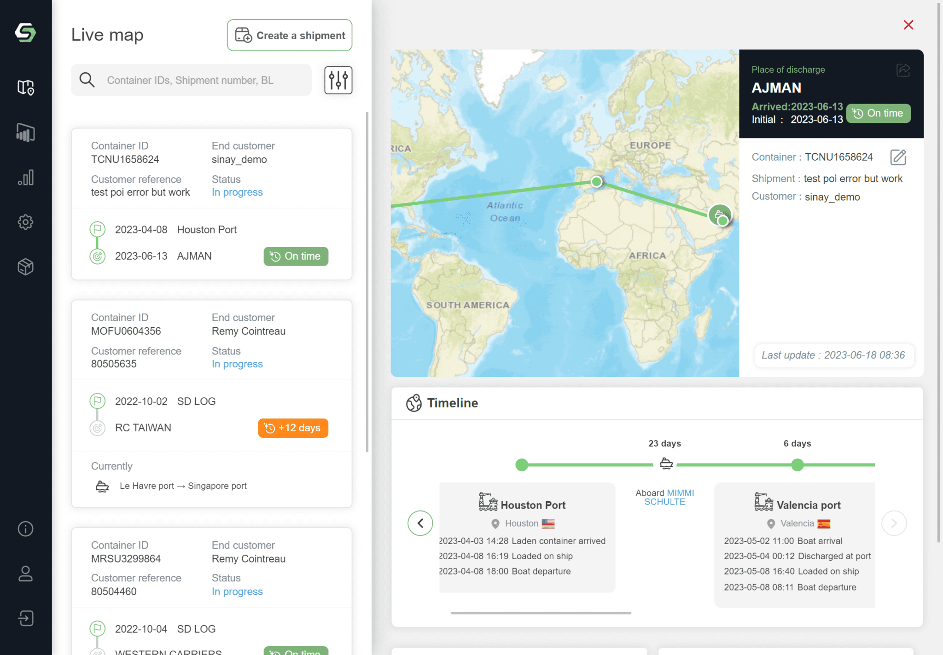Click the Sinay logo
943x655 pixels.
pos(25,33)
